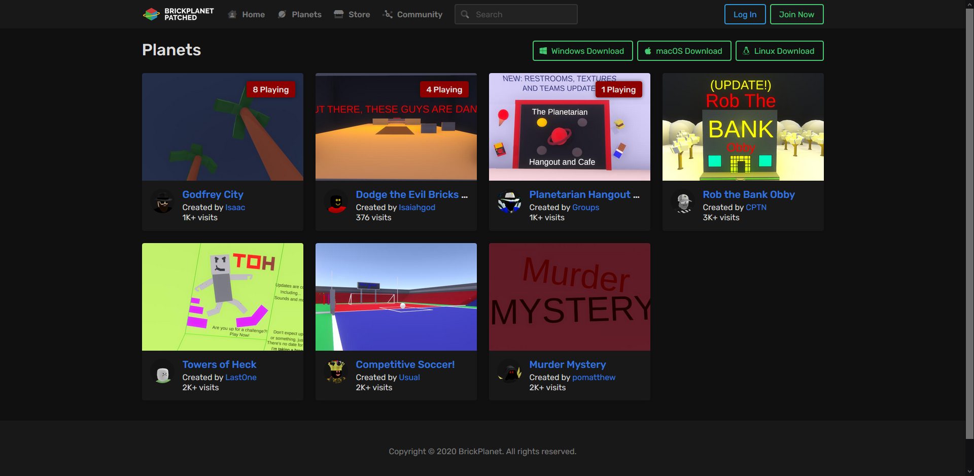Open Rob the Bank Obby title link
974x476 pixels.
(749, 194)
